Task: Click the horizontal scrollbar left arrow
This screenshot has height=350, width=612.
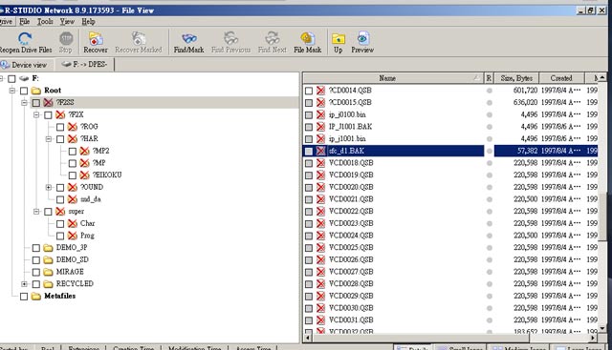Action: click(x=308, y=338)
